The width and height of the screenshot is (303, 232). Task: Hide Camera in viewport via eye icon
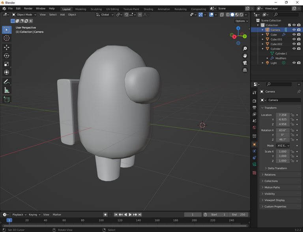(294, 30)
